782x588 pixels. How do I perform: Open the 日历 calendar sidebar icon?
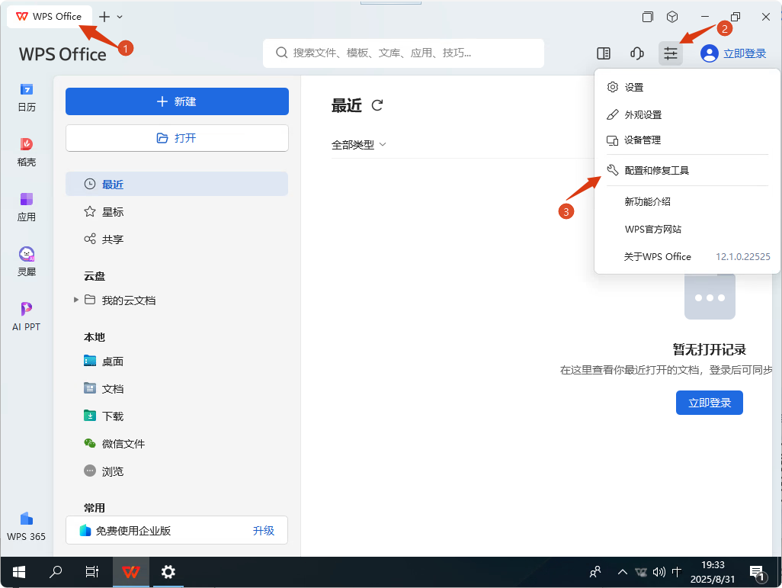coord(27,97)
